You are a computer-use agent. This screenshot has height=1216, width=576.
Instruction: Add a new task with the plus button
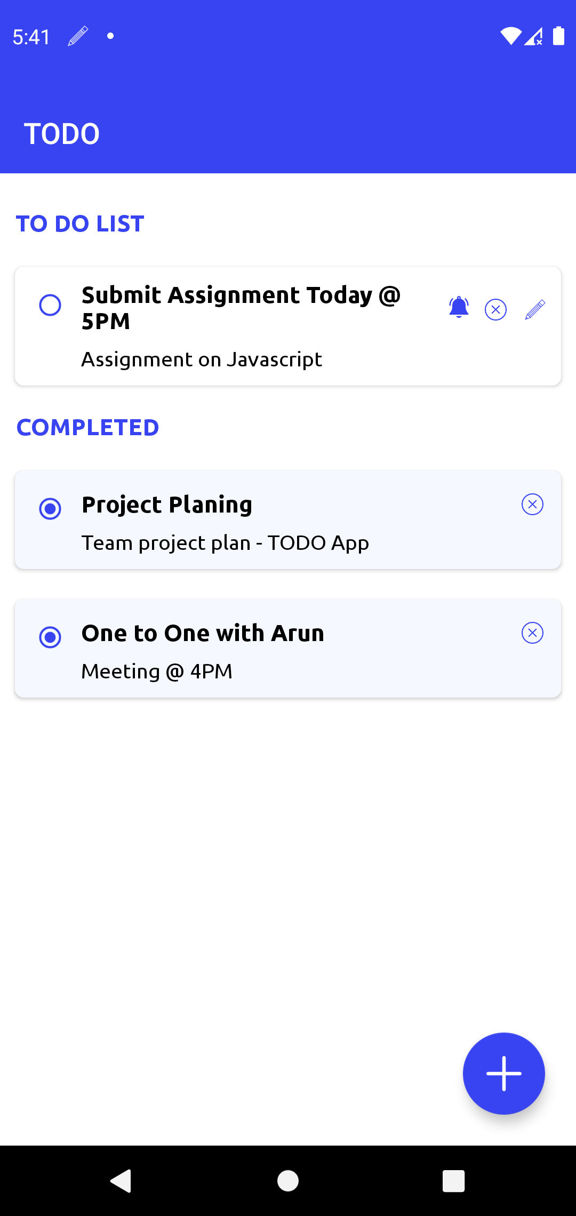(x=503, y=1073)
